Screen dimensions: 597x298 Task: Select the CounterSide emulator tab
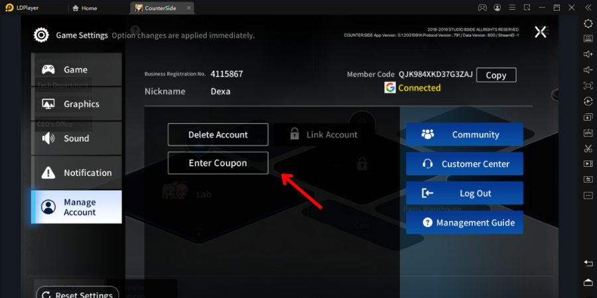(162, 8)
